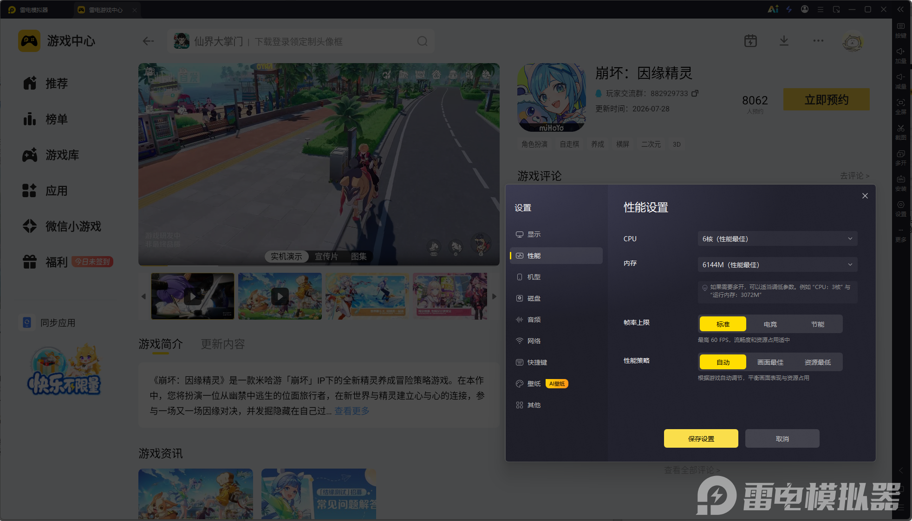Go back with the left arrow
Screen dimensions: 912x521
pyautogui.click(x=148, y=41)
